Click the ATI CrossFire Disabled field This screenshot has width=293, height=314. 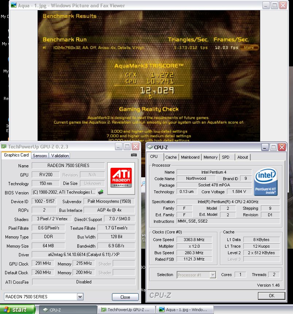tap(84, 282)
